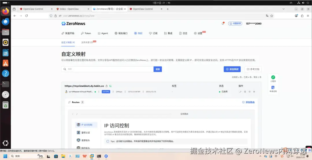Click the ZeroNews logo

coord(73,24)
